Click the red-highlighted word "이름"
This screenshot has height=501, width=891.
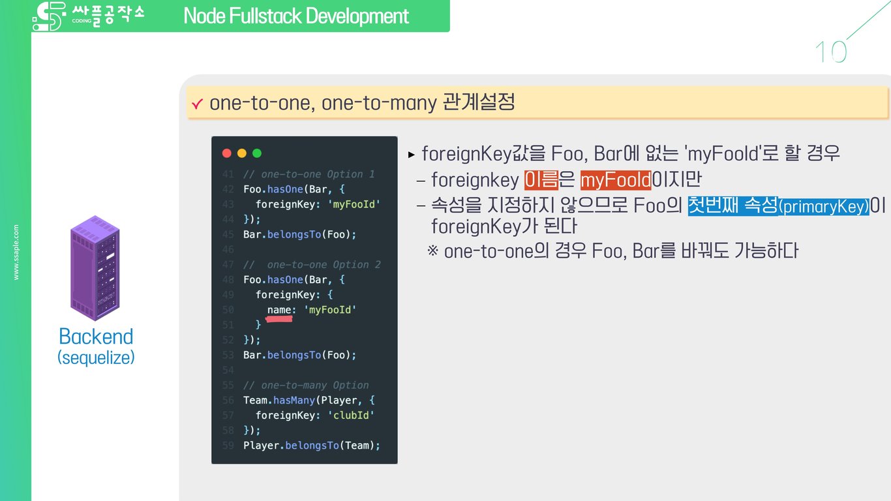541,179
